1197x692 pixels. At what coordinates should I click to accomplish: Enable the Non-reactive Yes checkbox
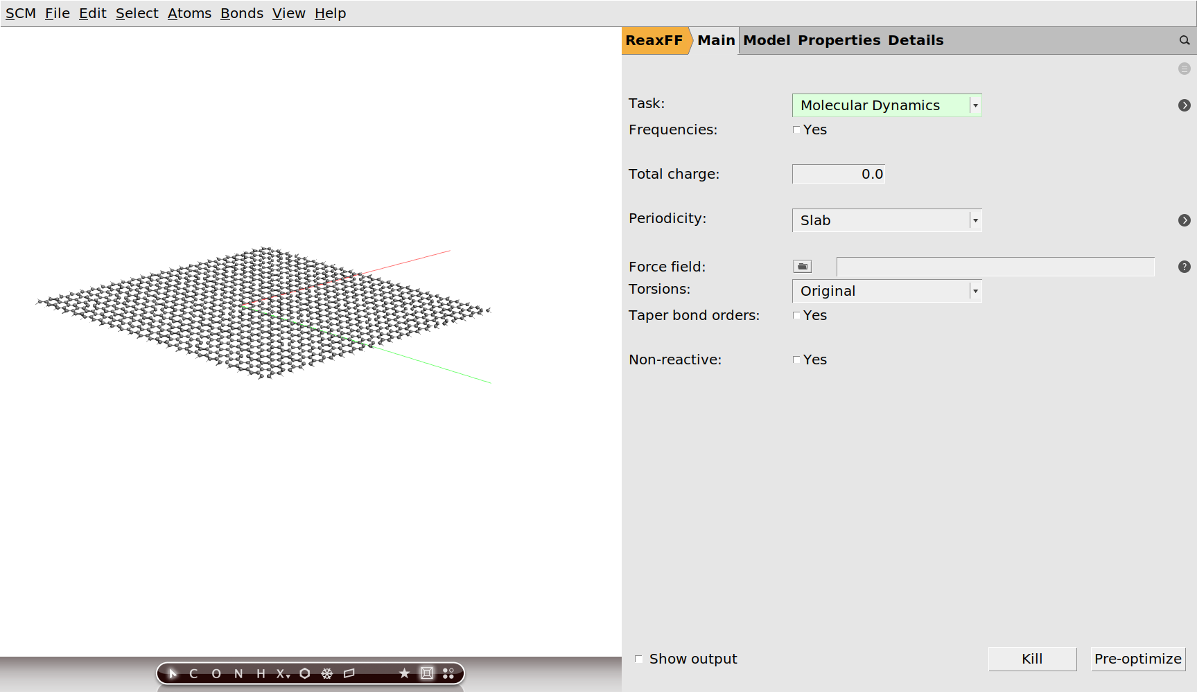pos(796,360)
